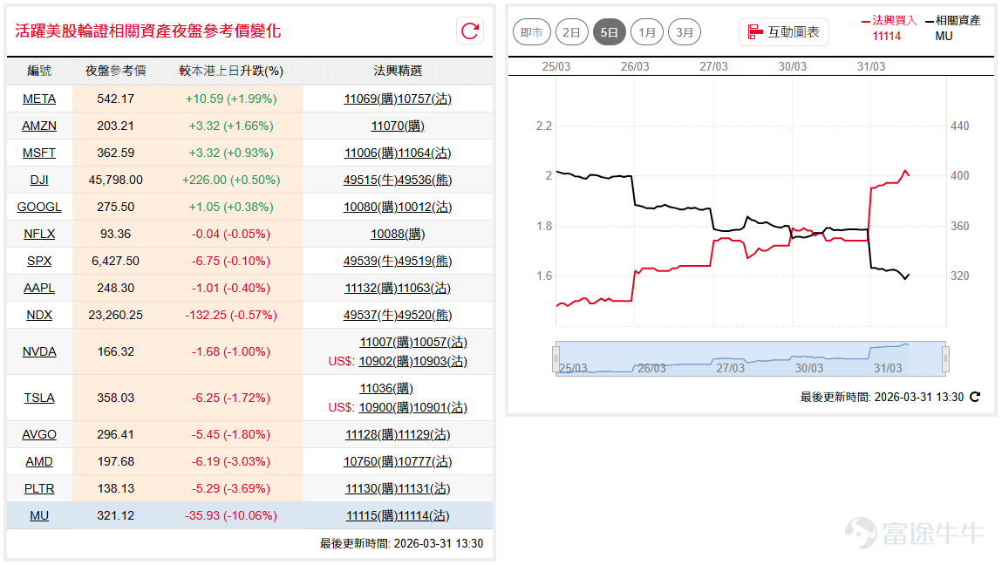This screenshot has height=565, width=1002.
Task: Open bull contract 49537(牛) for NDX
Action: point(371,315)
